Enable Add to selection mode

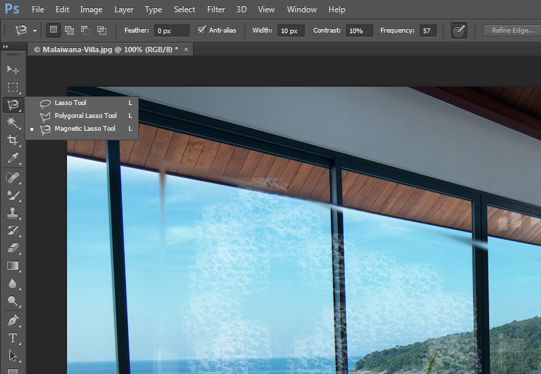[x=69, y=30]
